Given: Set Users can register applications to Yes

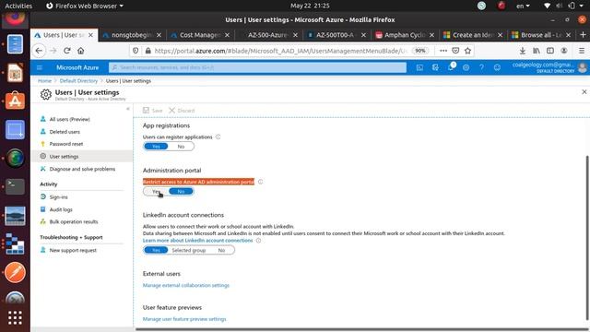Looking at the screenshot, I should pos(156,147).
